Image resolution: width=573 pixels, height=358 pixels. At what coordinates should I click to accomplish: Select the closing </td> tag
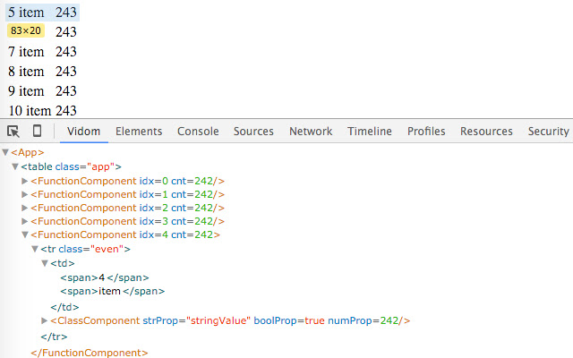click(64, 307)
